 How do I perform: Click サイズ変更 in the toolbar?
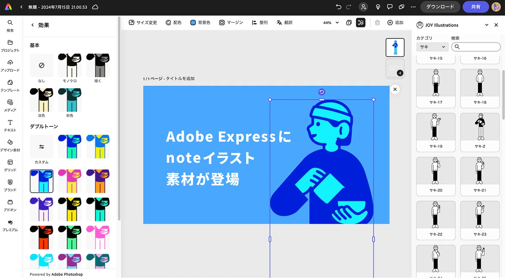tap(143, 23)
